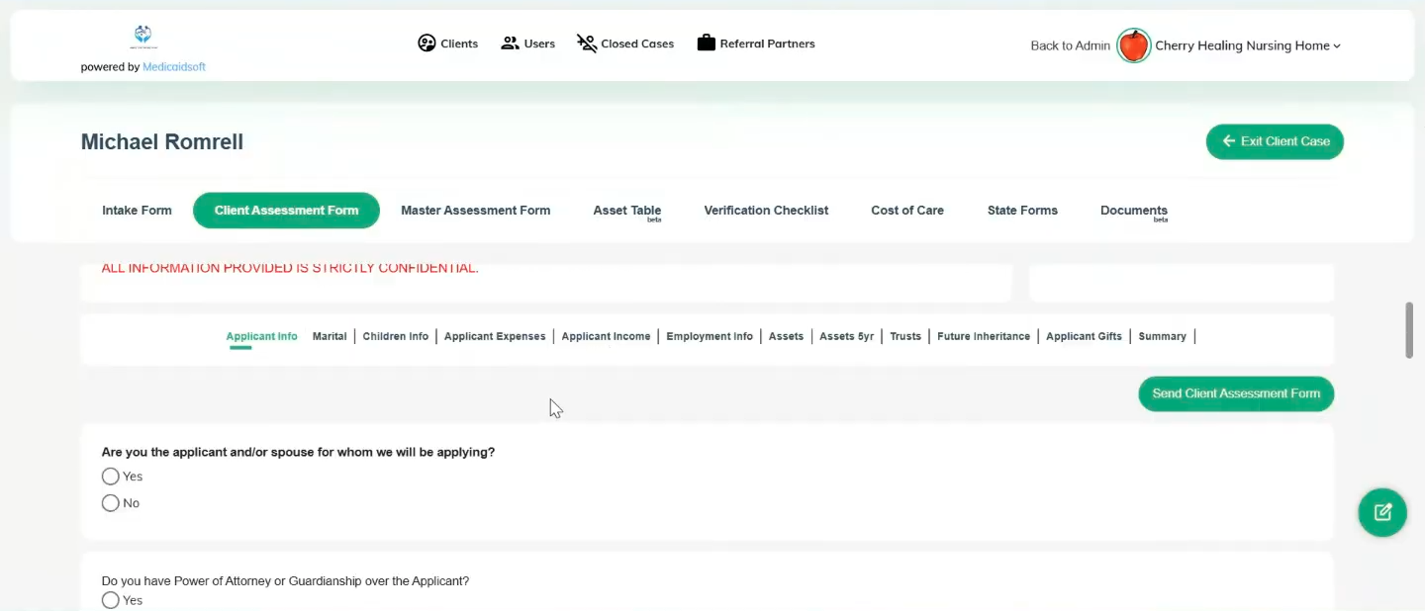
Task: Click the Closed Cases crossed-person icon
Action: click(x=587, y=44)
